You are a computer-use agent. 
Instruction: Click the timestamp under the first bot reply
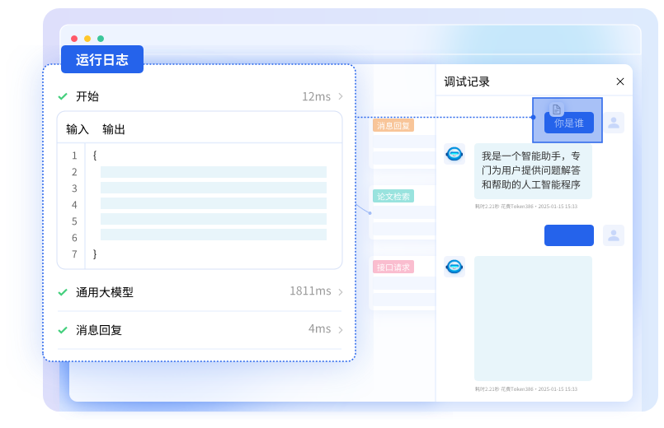(526, 207)
